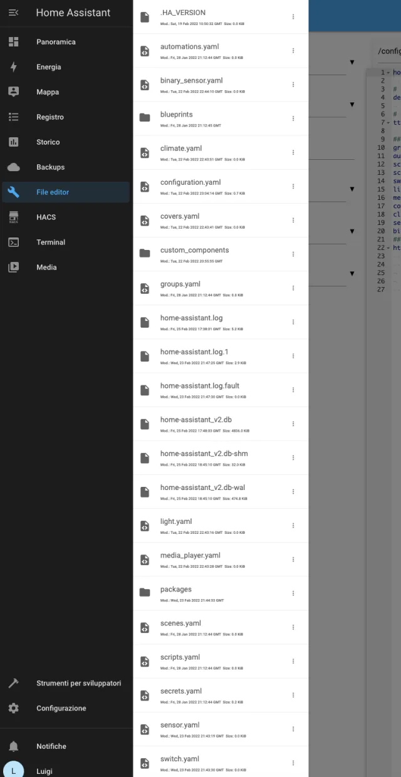Open options menu for secrets.yaml
The width and height of the screenshot is (401, 777).
click(x=293, y=694)
